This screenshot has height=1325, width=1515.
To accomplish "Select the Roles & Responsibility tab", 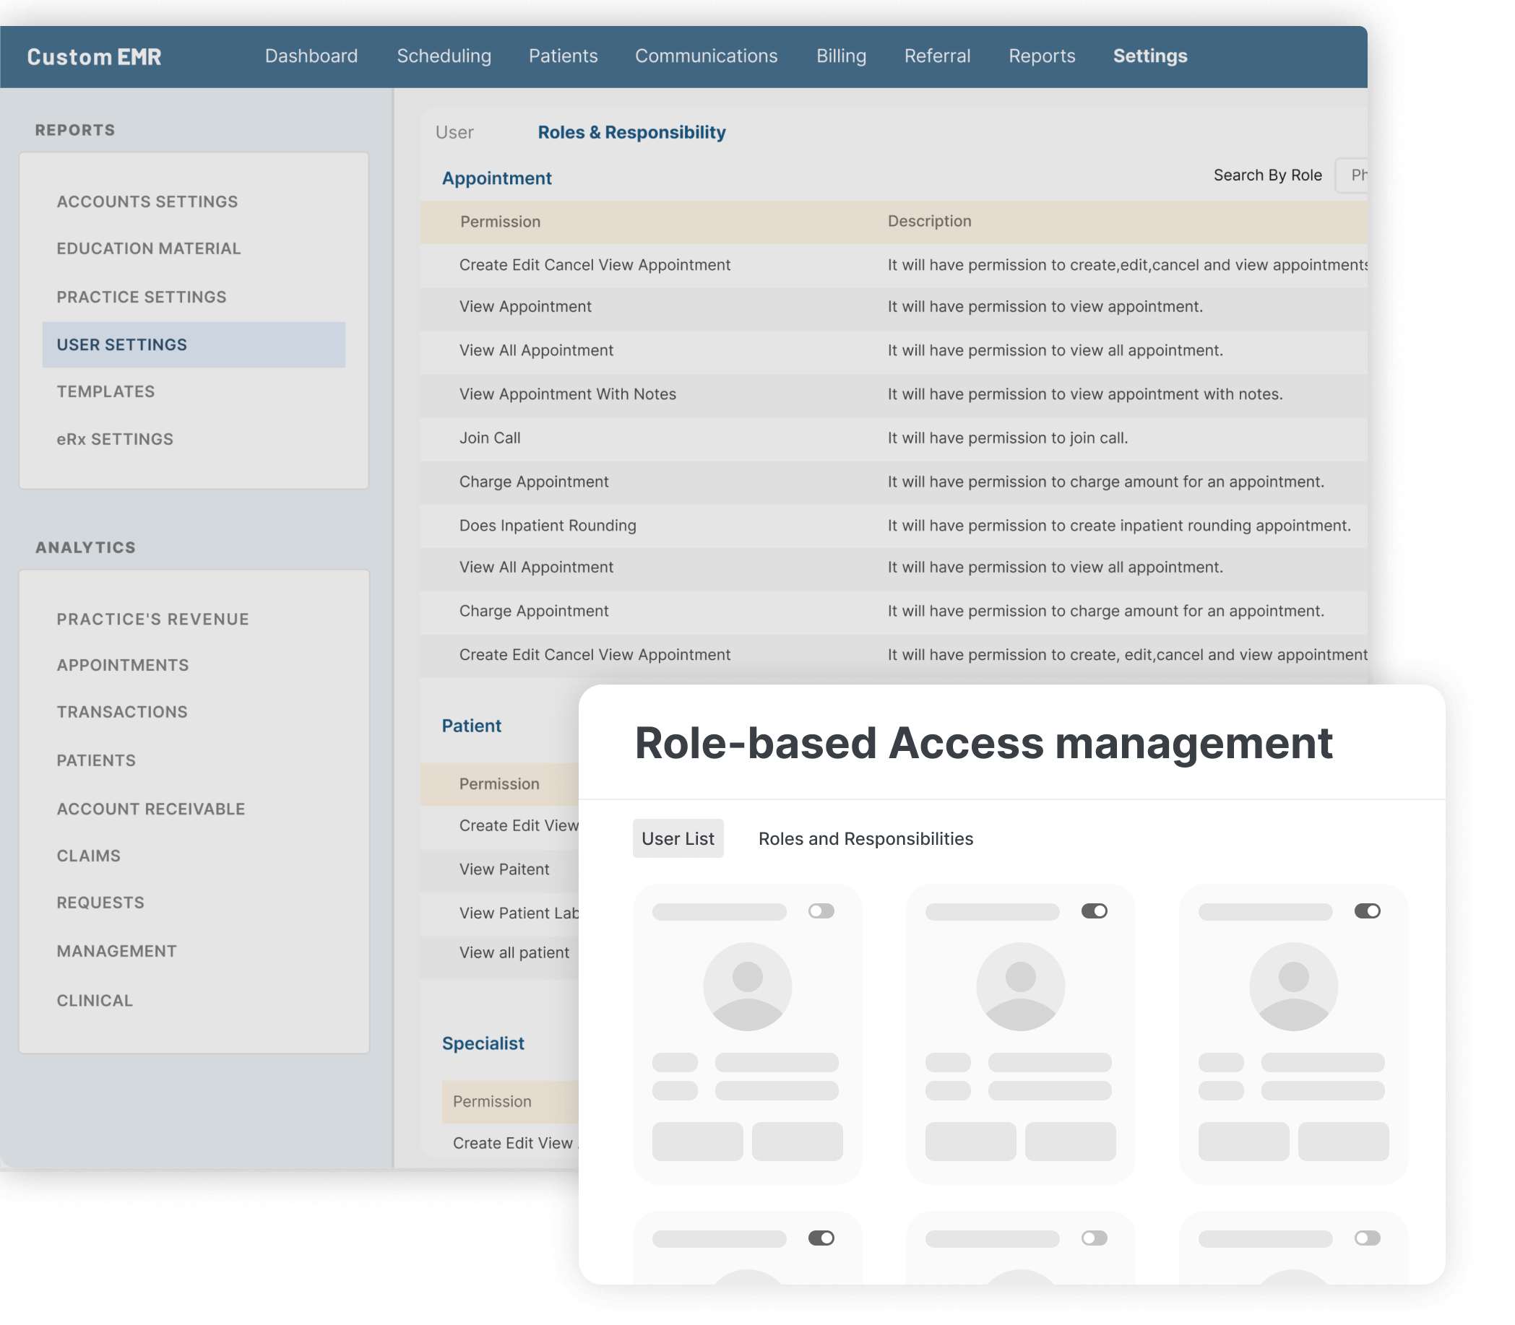I will (631, 131).
